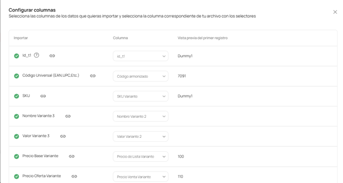Click link icon next to Valor Variante 3

(x=63, y=136)
